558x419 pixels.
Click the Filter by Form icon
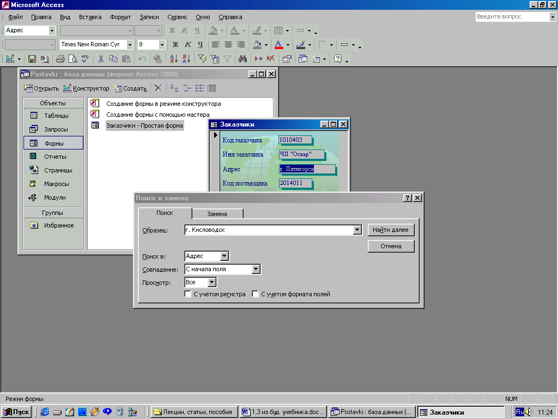215,59
